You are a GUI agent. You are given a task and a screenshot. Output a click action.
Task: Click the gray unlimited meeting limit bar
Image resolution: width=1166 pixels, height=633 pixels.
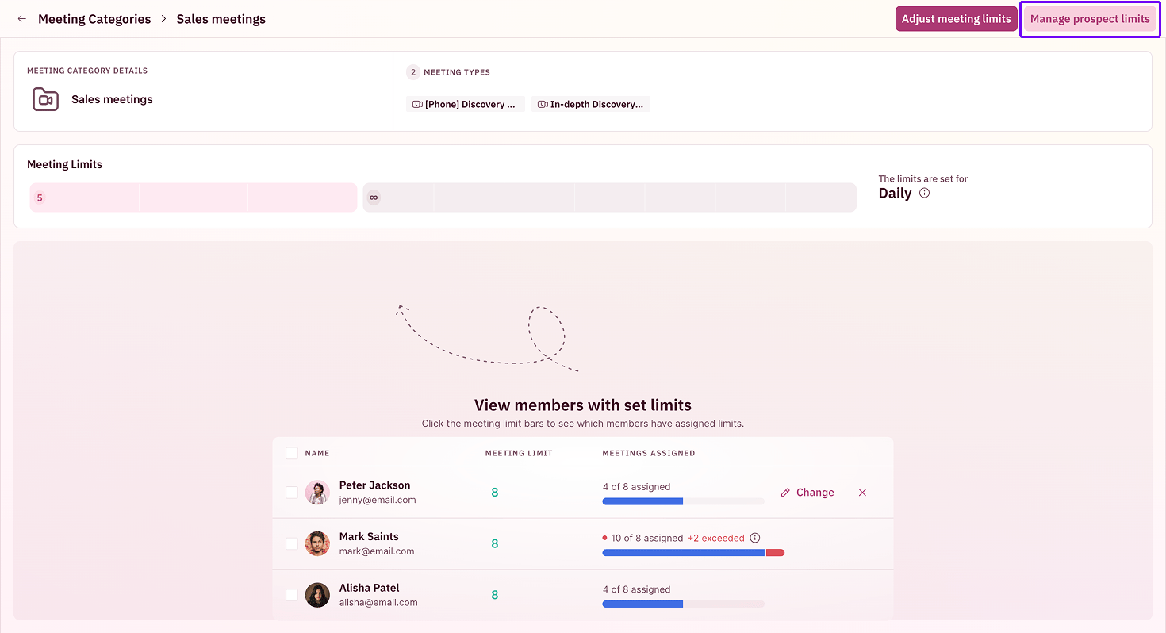(609, 198)
